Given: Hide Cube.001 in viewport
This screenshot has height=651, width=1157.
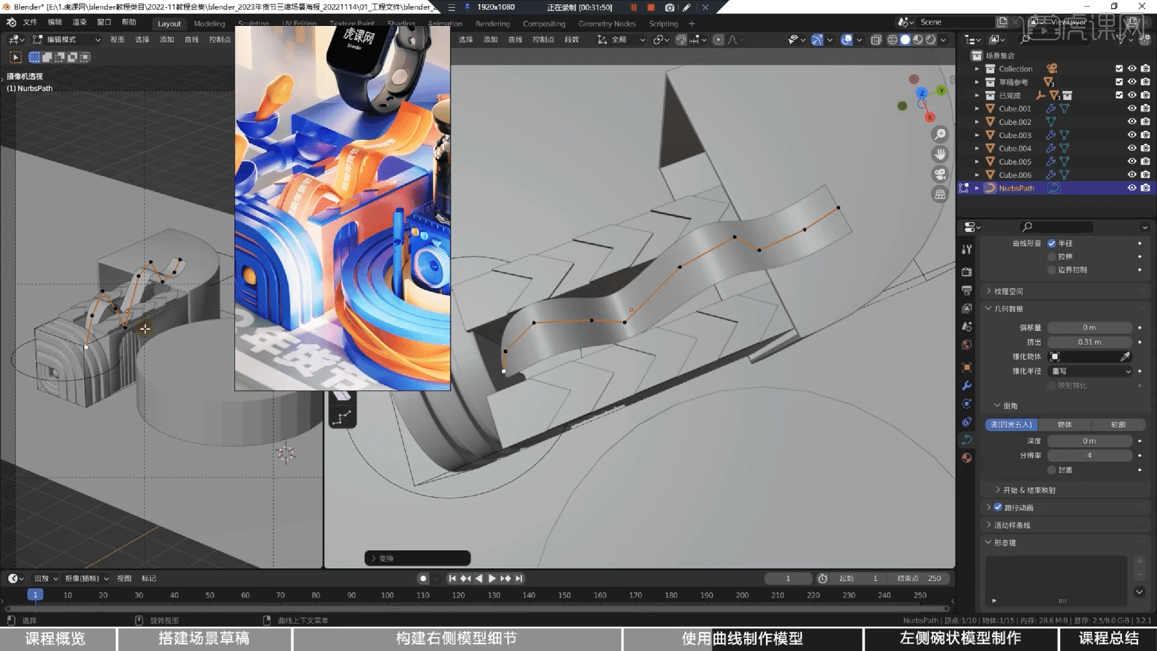Looking at the screenshot, I should pyautogui.click(x=1132, y=108).
